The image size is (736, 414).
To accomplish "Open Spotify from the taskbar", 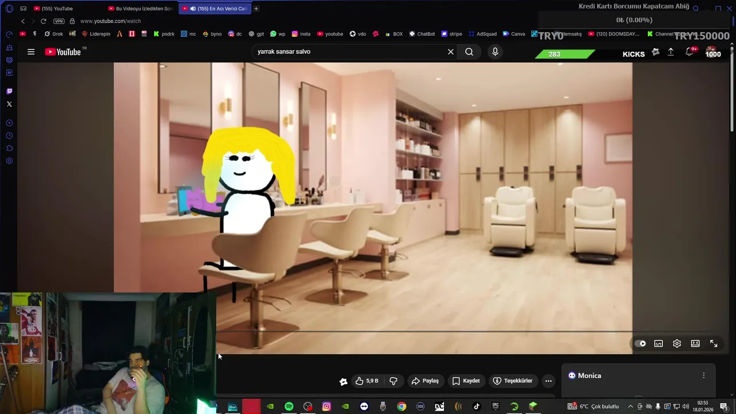I will tap(289, 407).
